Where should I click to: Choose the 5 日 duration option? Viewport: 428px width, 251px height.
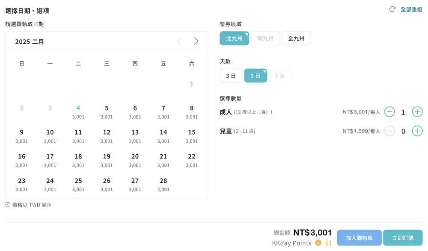256,76
